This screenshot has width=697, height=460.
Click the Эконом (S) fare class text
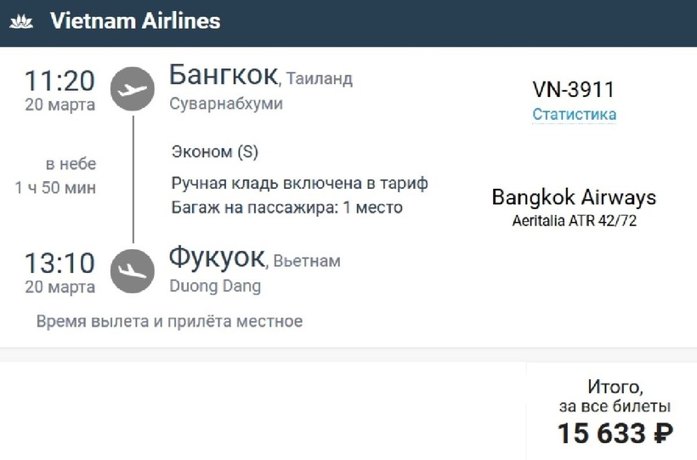click(x=215, y=152)
